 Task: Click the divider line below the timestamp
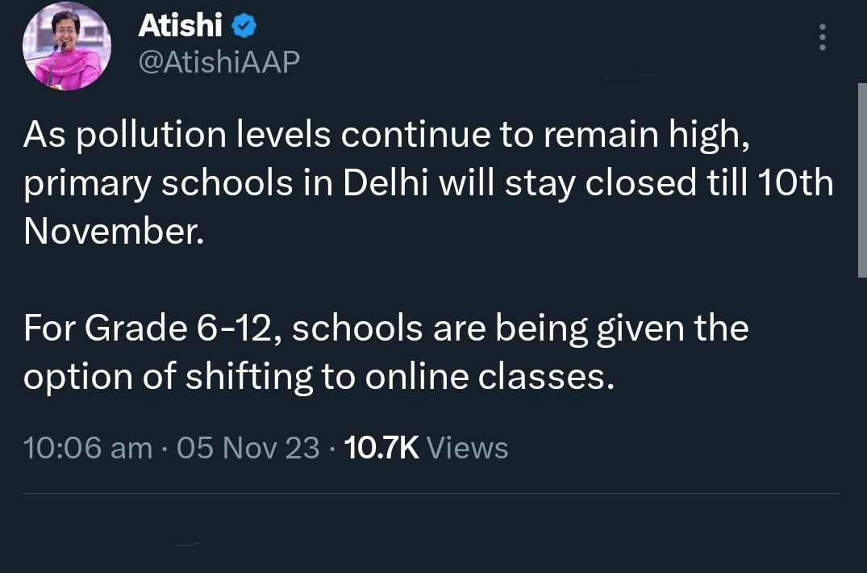click(431, 493)
